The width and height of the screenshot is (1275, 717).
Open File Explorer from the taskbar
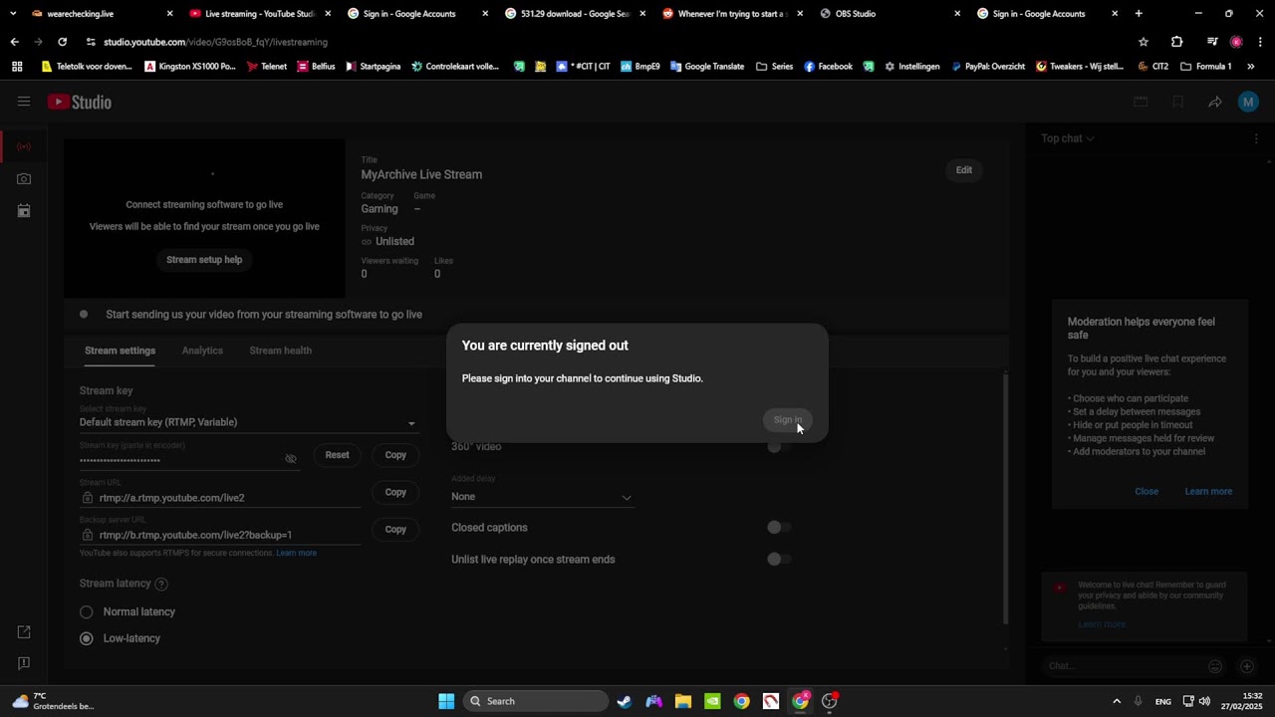click(683, 701)
